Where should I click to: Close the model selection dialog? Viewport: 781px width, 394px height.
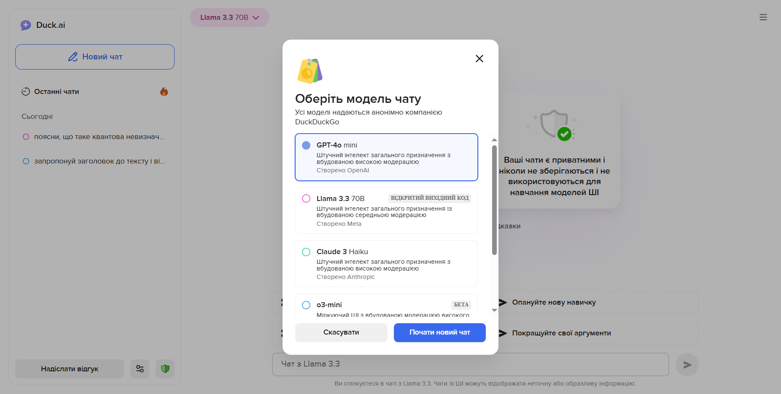point(479,59)
